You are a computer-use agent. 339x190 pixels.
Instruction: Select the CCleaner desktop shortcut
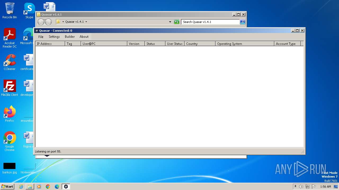10,63
